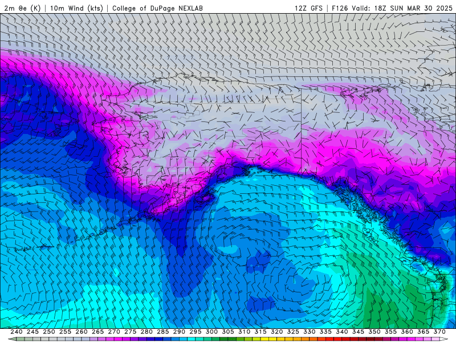Click the 370 label ending the scale
456x342 pixels.
(x=439, y=332)
